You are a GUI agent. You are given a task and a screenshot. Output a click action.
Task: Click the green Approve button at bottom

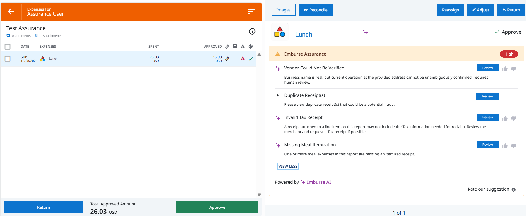click(217, 207)
